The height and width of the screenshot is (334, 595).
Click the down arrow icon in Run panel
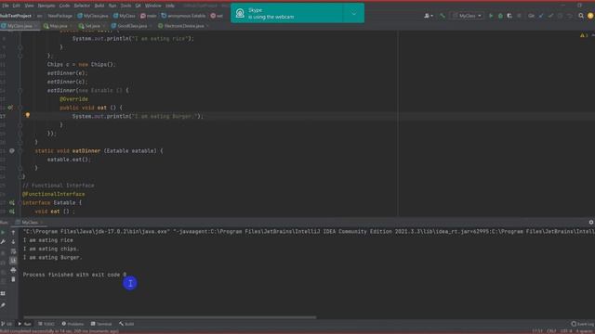pyautogui.click(x=13, y=241)
